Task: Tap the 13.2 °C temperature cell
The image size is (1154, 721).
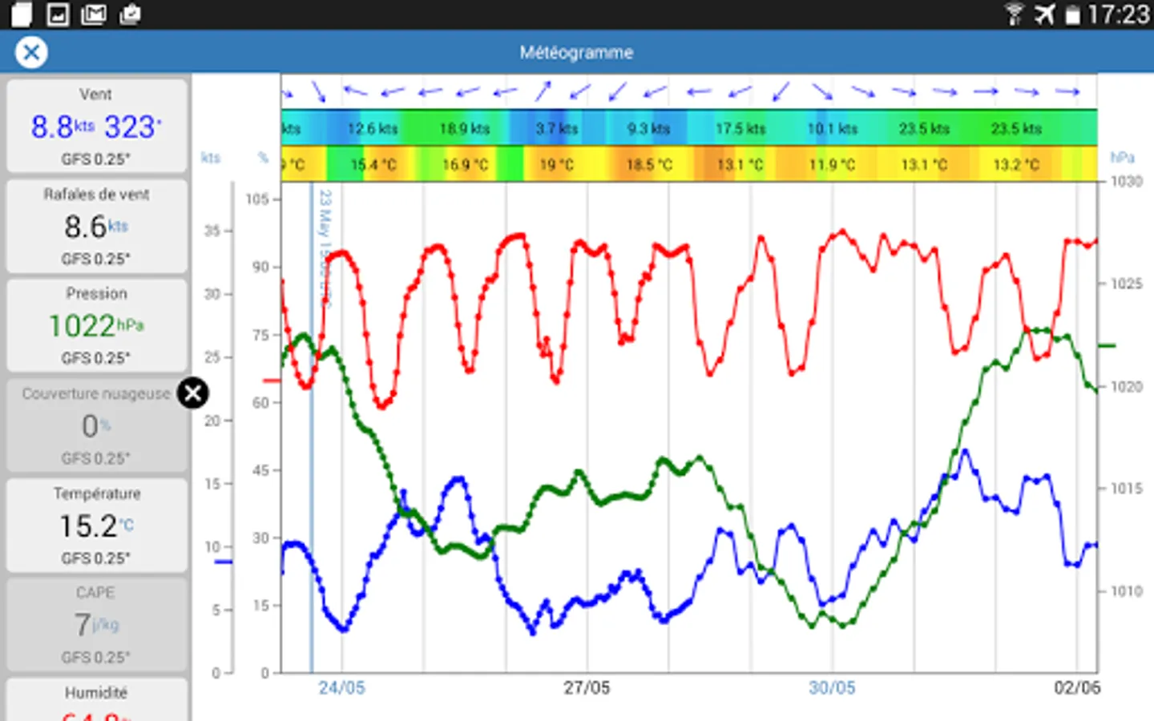Action: [x=1016, y=165]
